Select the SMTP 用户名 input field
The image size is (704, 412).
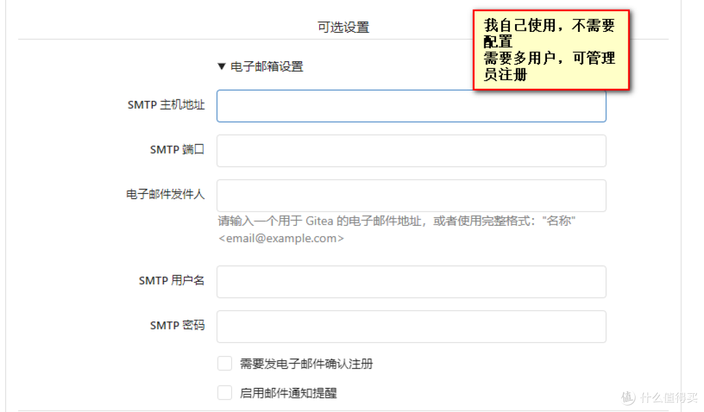coord(411,281)
